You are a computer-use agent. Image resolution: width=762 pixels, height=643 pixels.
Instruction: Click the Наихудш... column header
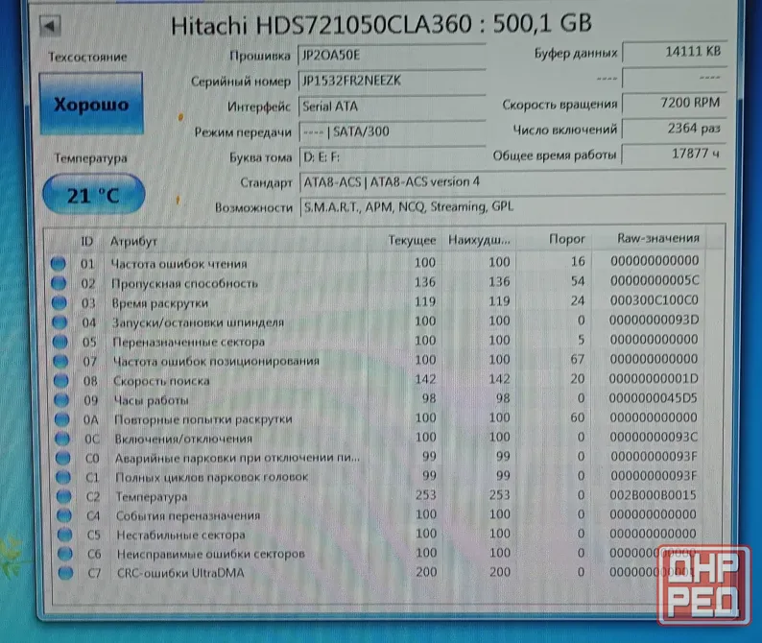point(479,240)
